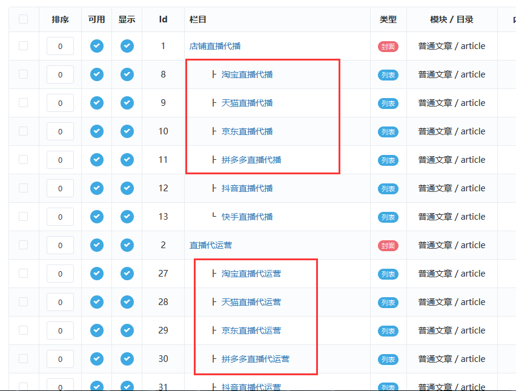Click the Id cell showing 13
Screen dimensions: 516x391
click(x=164, y=217)
